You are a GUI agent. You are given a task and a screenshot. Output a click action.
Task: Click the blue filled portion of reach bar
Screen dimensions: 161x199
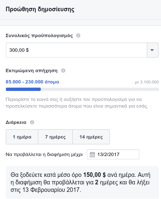point(23,89)
